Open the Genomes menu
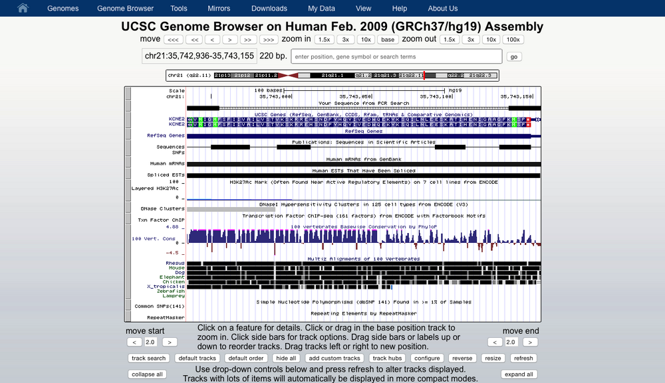665x383 pixels. point(63,9)
